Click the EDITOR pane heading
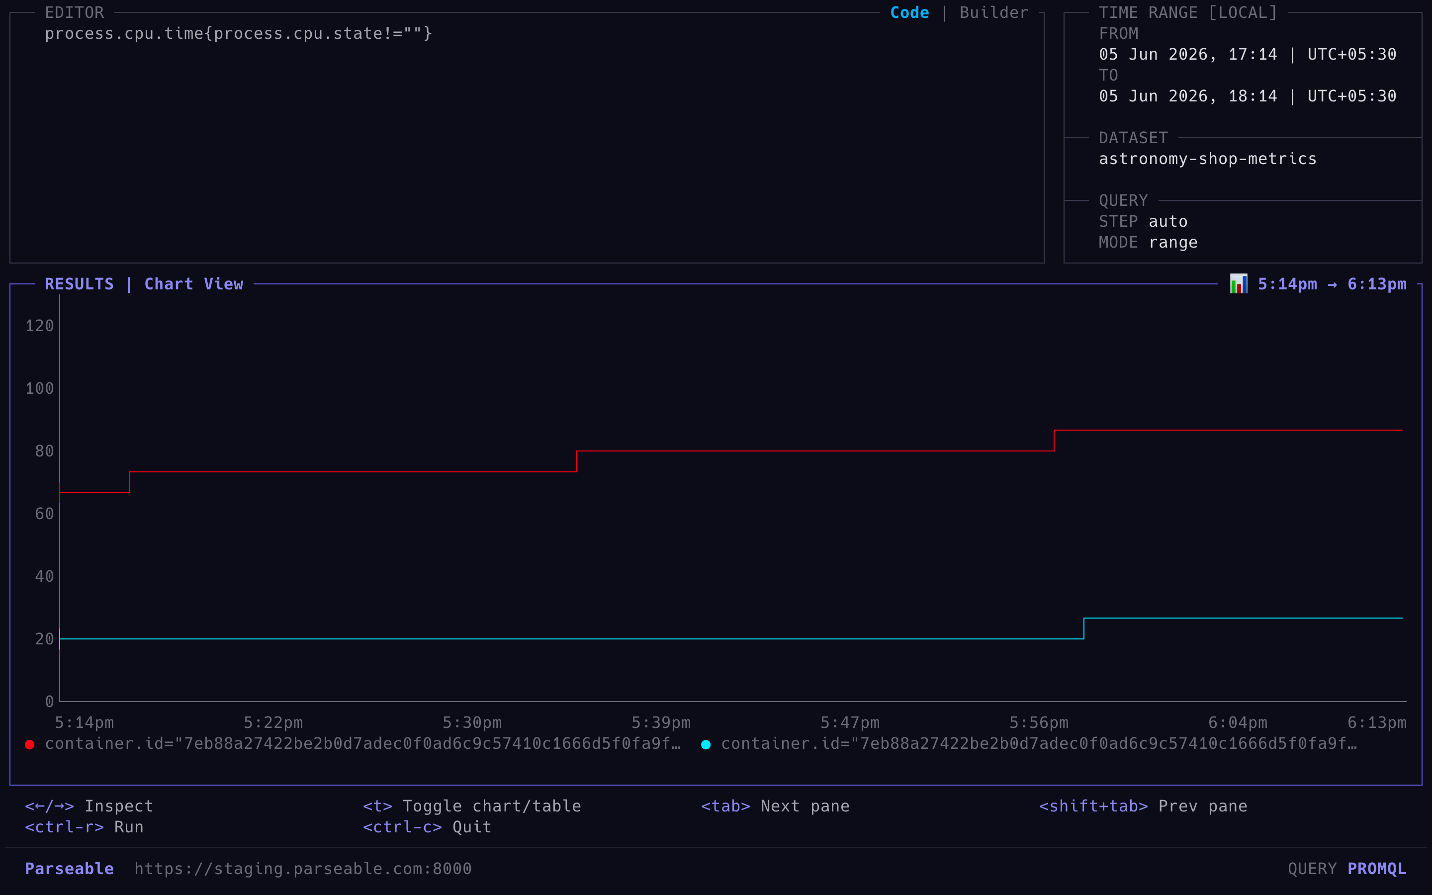Image resolution: width=1432 pixels, height=895 pixels. [x=75, y=12]
